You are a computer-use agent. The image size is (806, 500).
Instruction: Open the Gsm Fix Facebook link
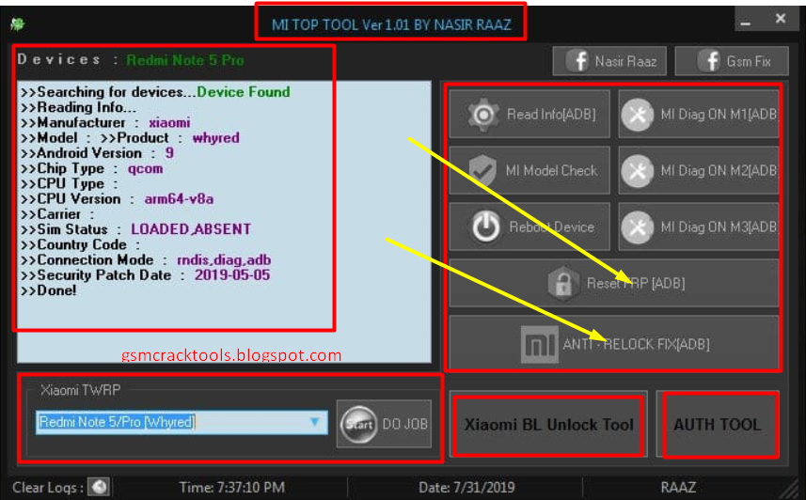click(x=732, y=61)
